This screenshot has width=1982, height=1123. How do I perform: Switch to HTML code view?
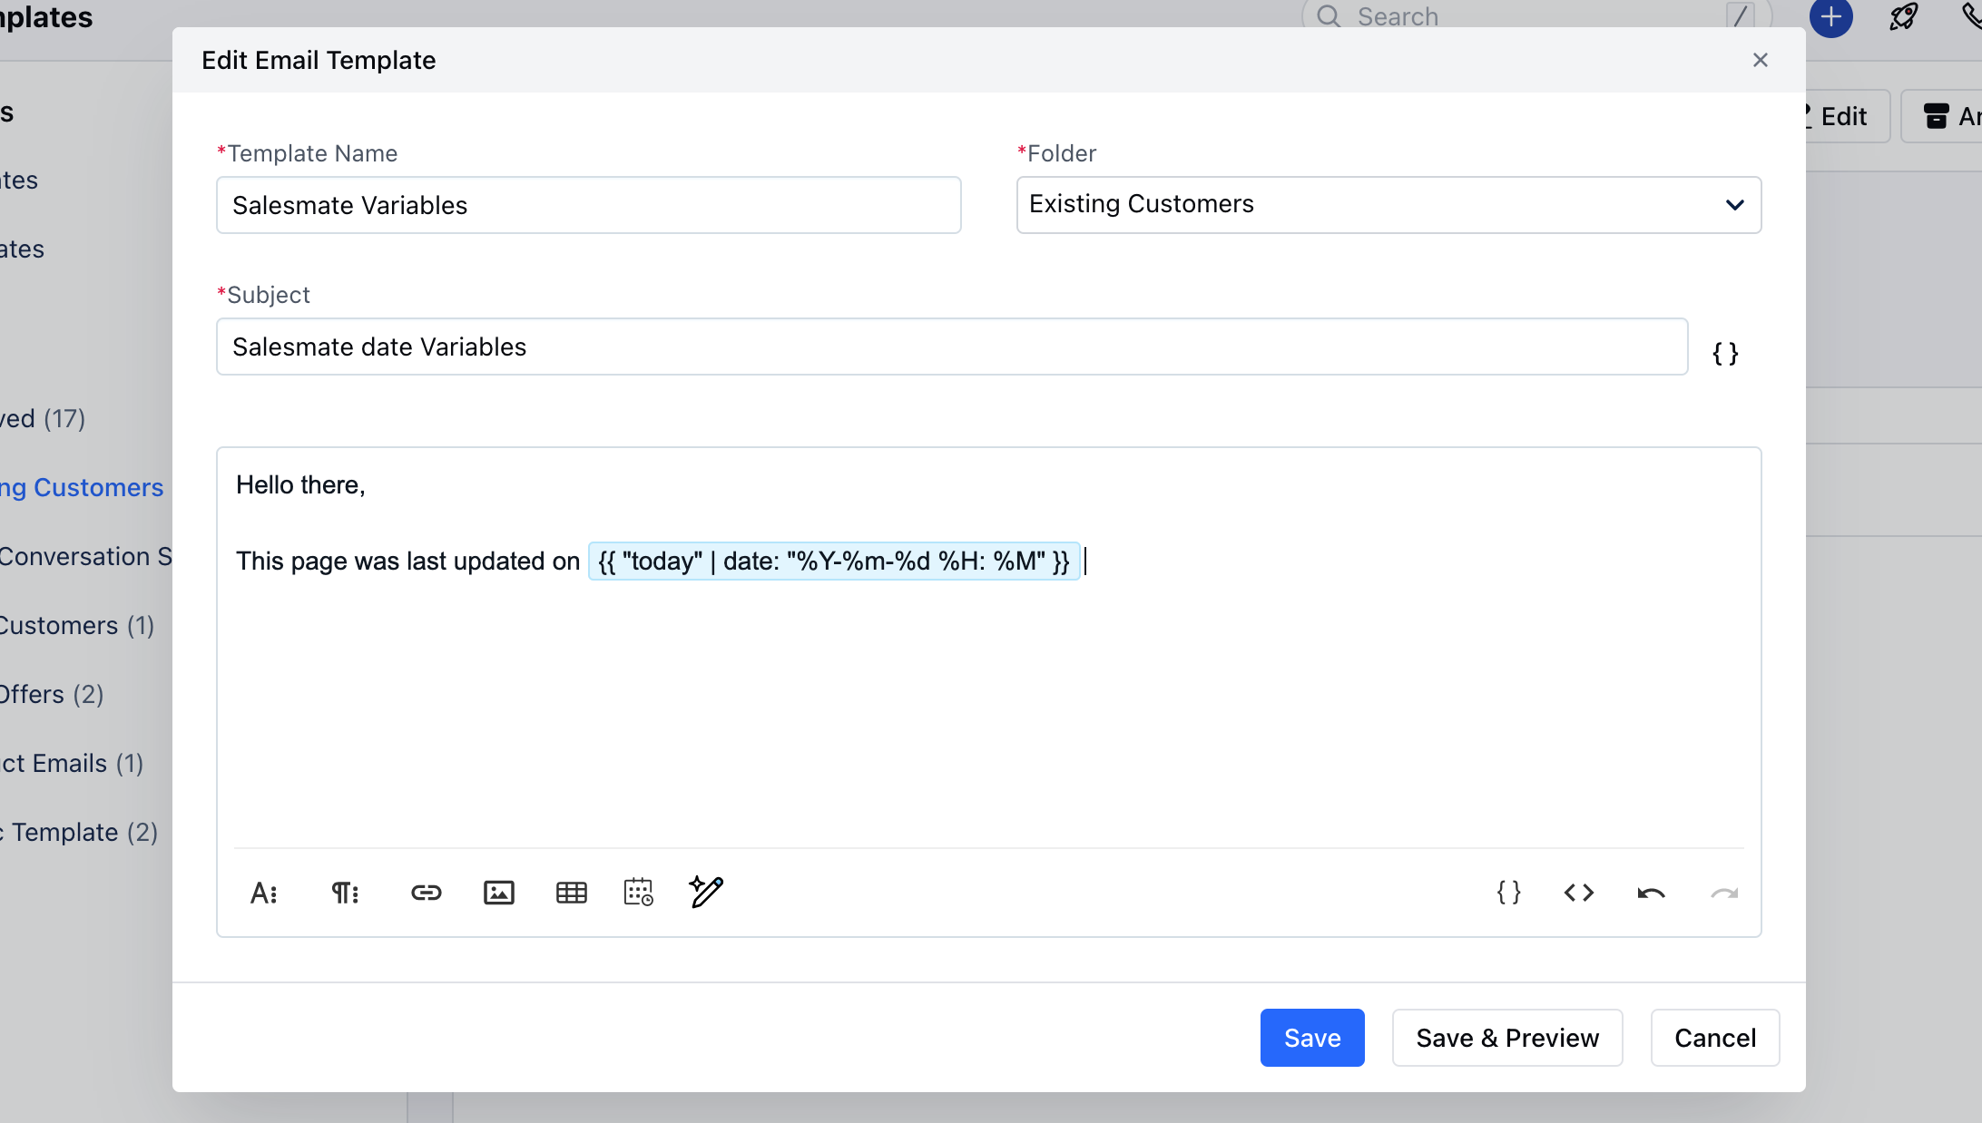click(x=1579, y=893)
